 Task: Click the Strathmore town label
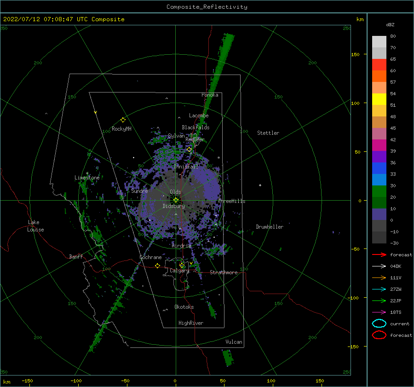click(x=224, y=272)
